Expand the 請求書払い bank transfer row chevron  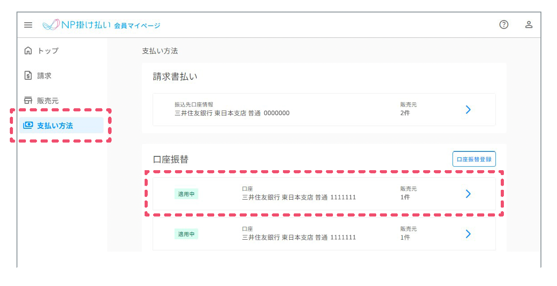coord(468,110)
